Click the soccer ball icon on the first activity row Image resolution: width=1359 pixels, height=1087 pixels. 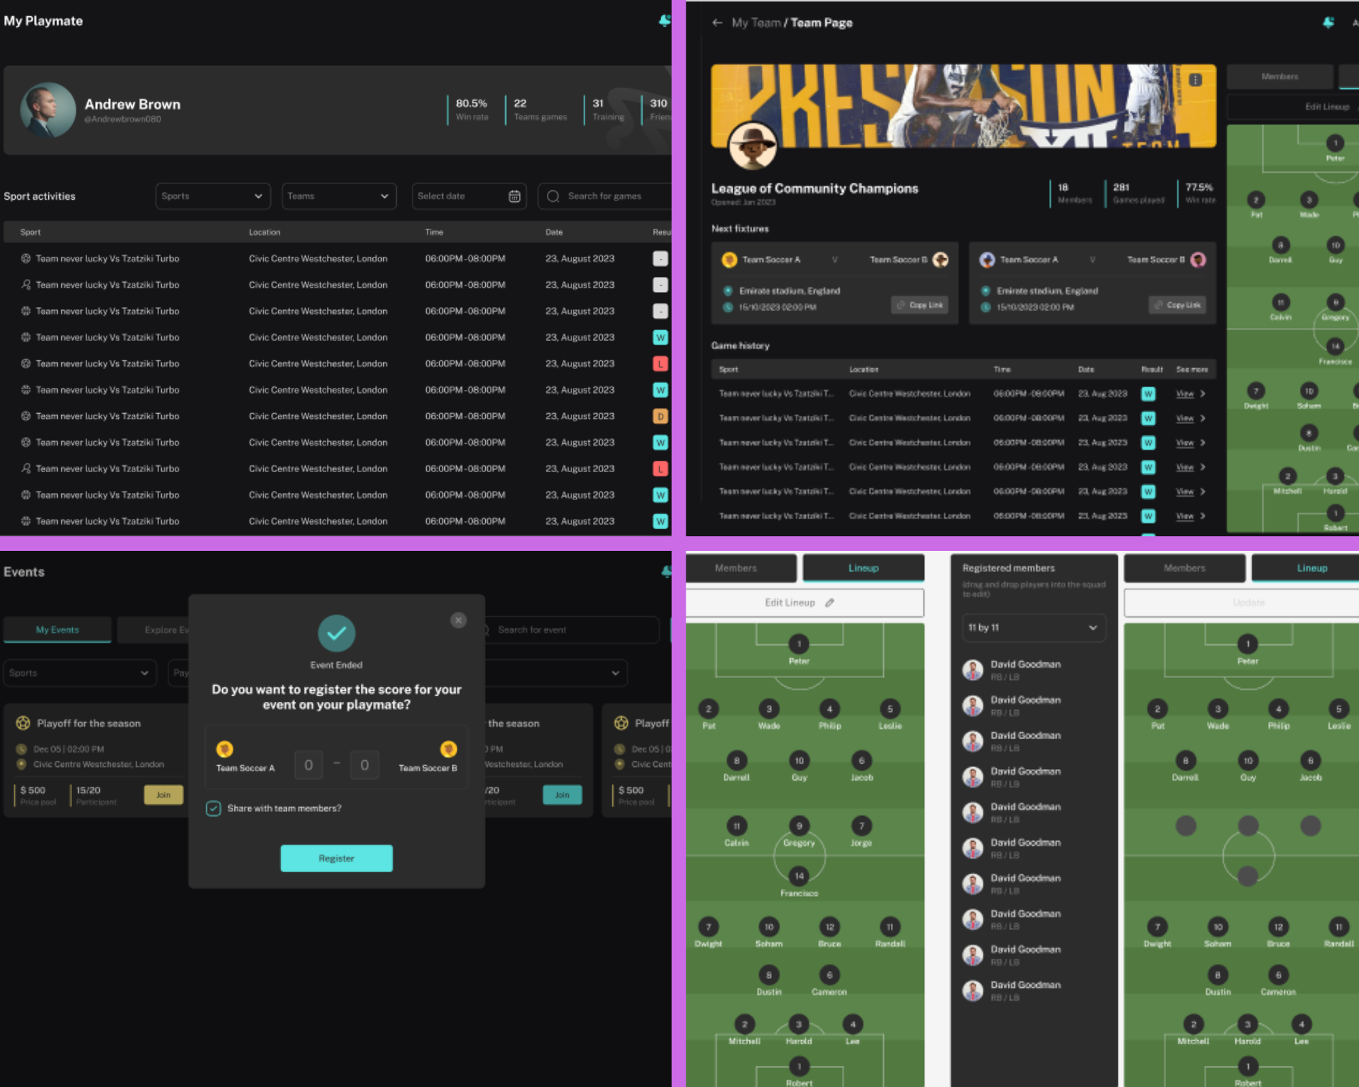tap(25, 258)
